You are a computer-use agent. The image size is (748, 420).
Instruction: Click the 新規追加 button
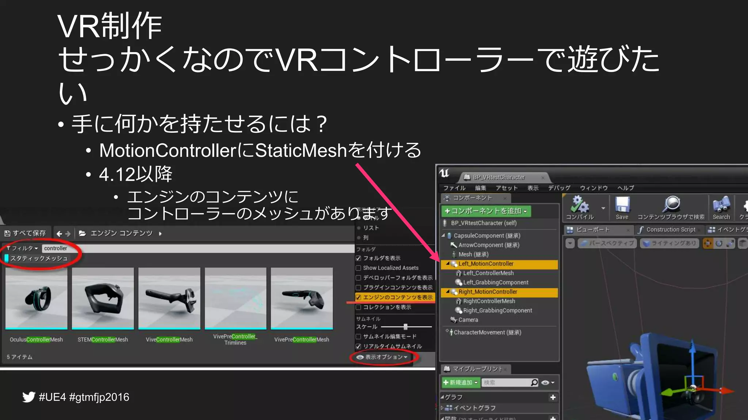coord(460,382)
